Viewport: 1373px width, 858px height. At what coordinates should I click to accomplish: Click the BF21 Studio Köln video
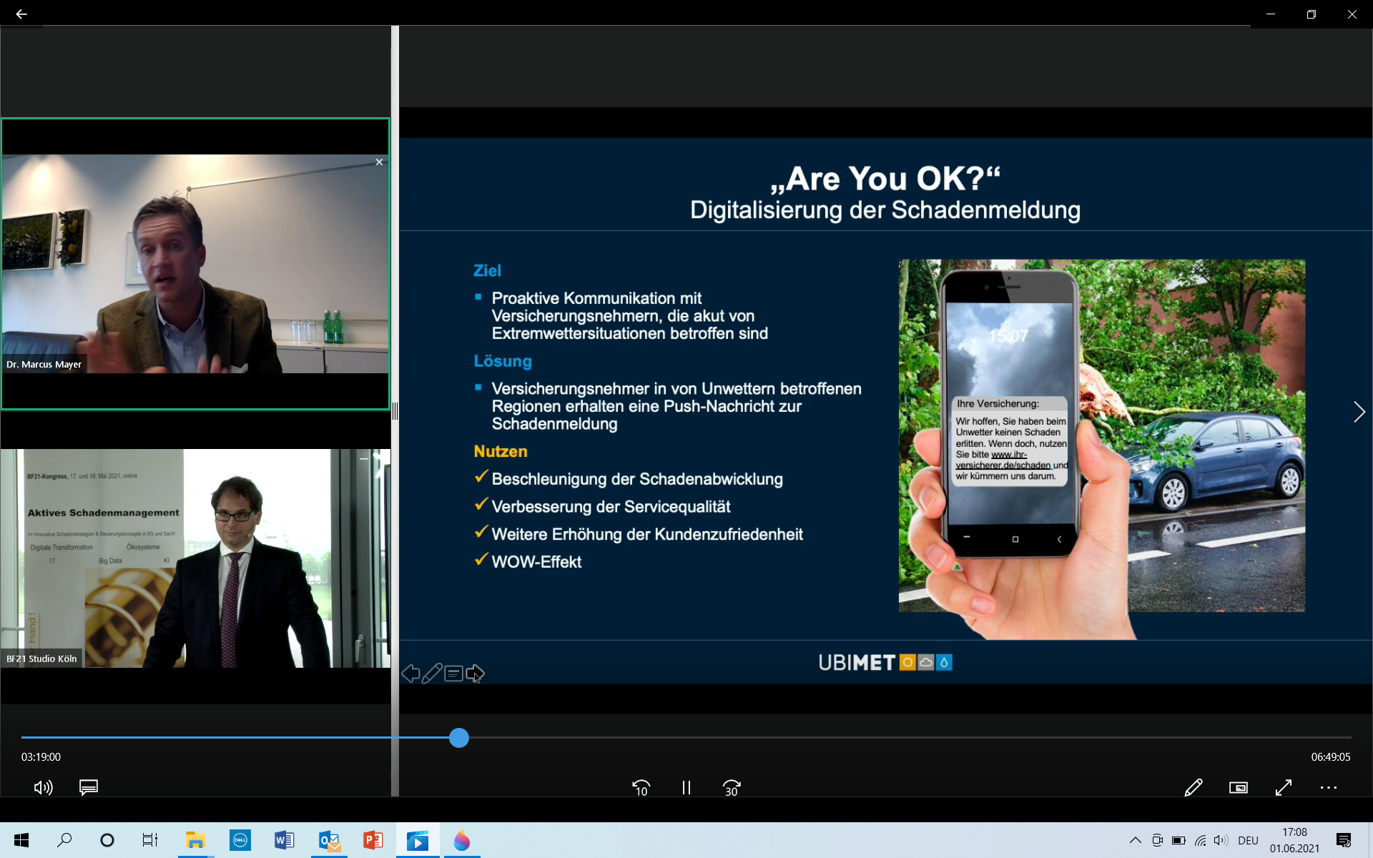point(195,558)
